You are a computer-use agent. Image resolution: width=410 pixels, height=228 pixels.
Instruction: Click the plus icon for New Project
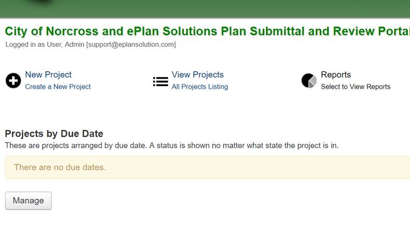pyautogui.click(x=13, y=81)
